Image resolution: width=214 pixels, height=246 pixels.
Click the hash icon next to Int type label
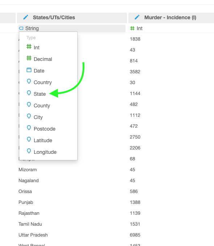132,28
